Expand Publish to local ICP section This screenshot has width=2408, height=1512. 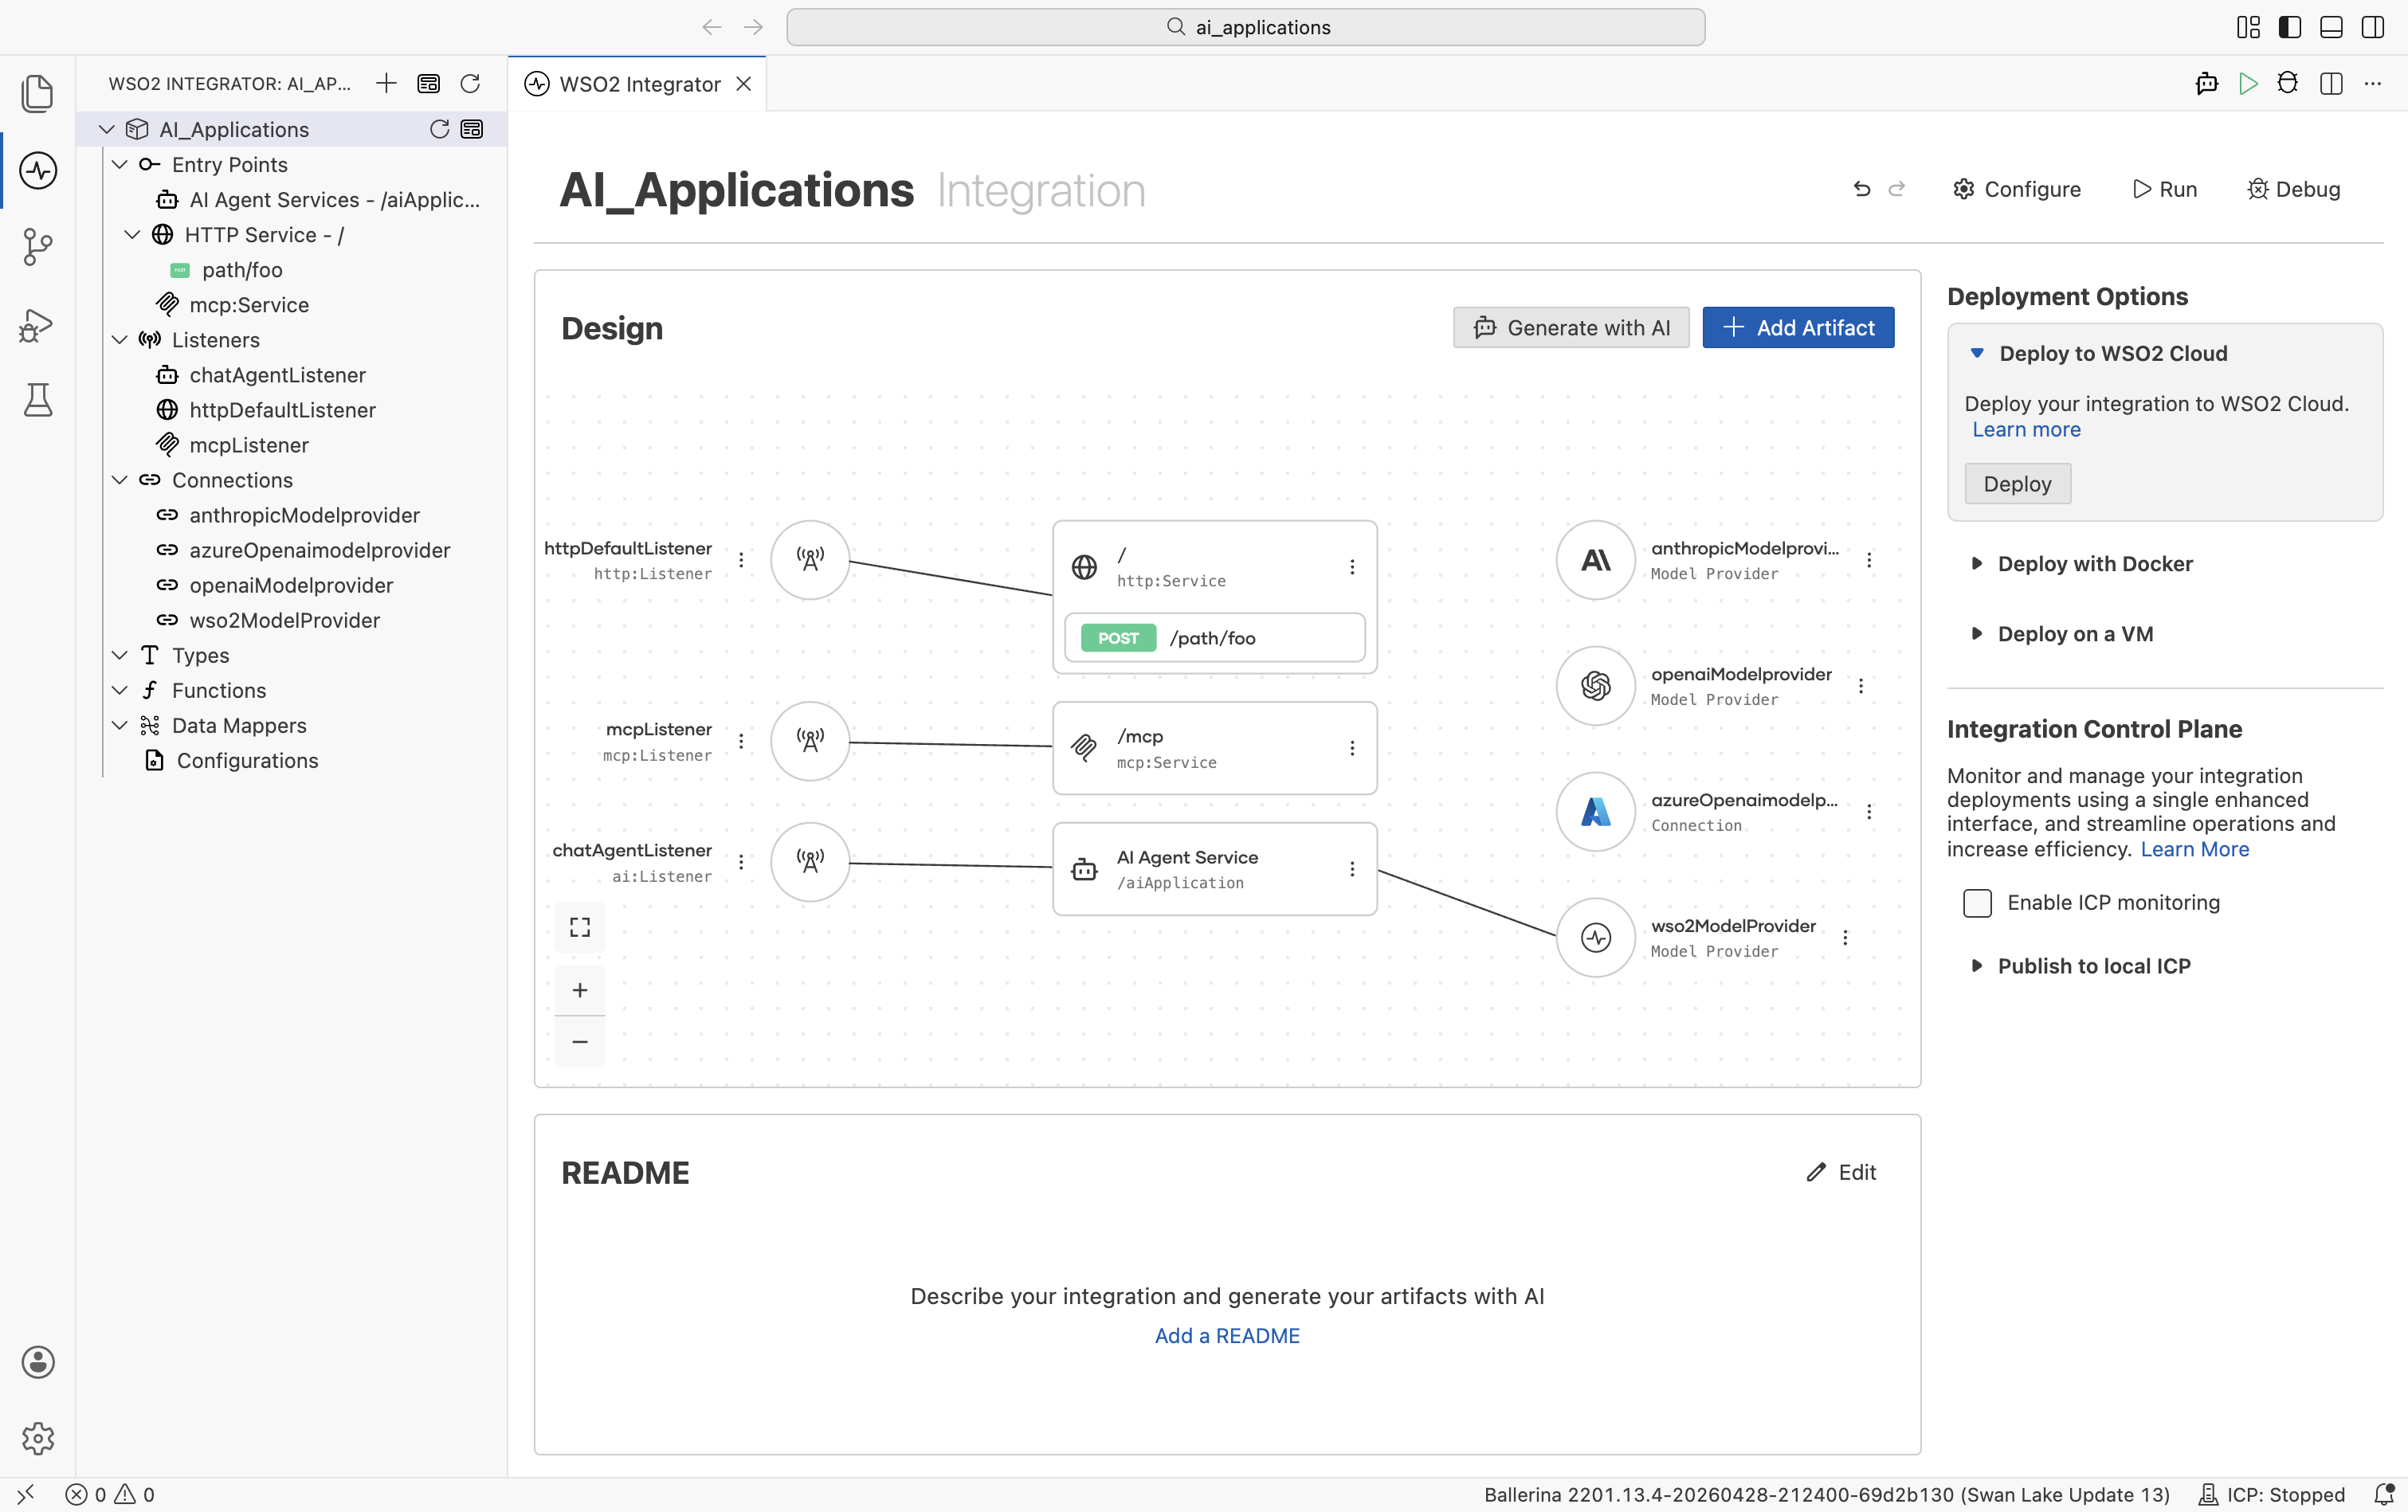point(1977,966)
